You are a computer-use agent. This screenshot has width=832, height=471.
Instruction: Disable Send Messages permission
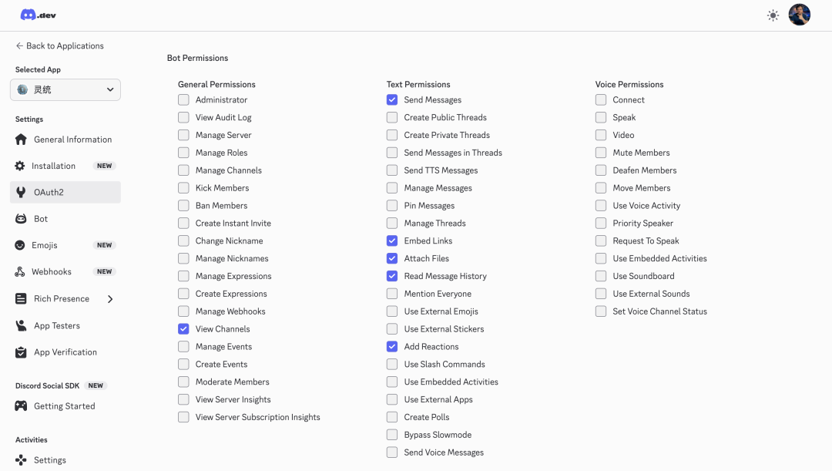point(392,100)
